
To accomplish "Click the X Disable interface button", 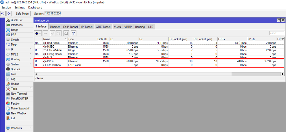I will [59, 33].
